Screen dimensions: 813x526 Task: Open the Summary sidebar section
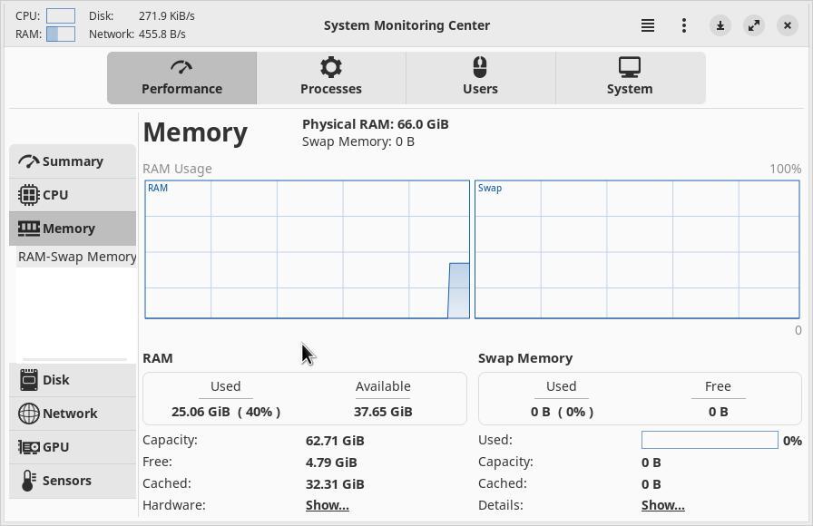[73, 161]
